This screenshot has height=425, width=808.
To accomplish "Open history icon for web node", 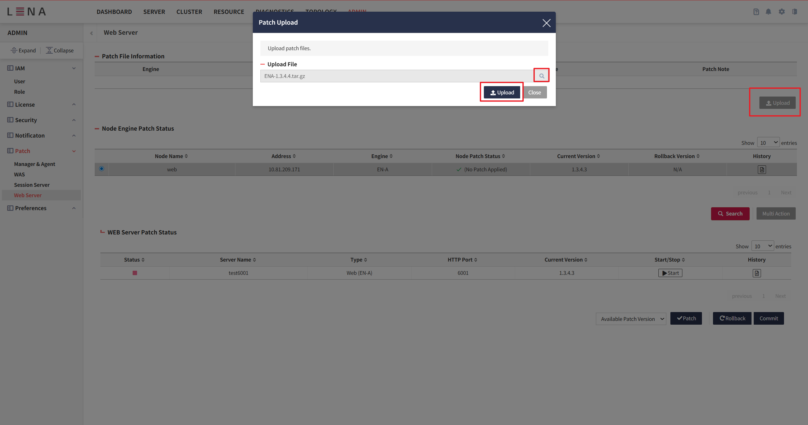I will tap(762, 170).
